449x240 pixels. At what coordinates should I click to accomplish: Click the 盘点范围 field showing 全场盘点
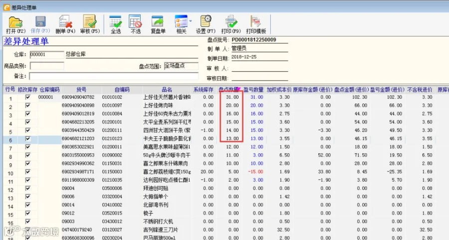181,66
